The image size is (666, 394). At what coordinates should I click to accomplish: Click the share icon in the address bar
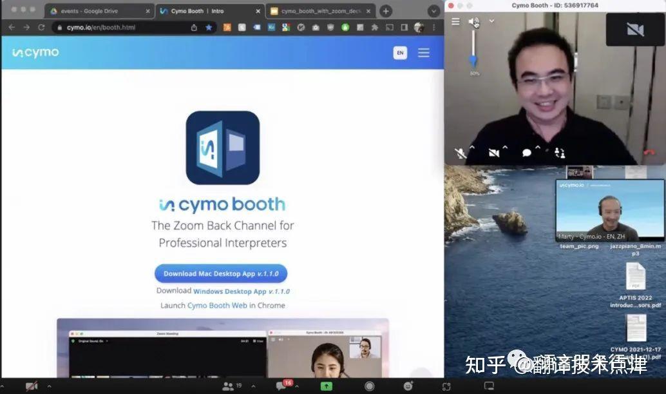pyautogui.click(x=195, y=28)
